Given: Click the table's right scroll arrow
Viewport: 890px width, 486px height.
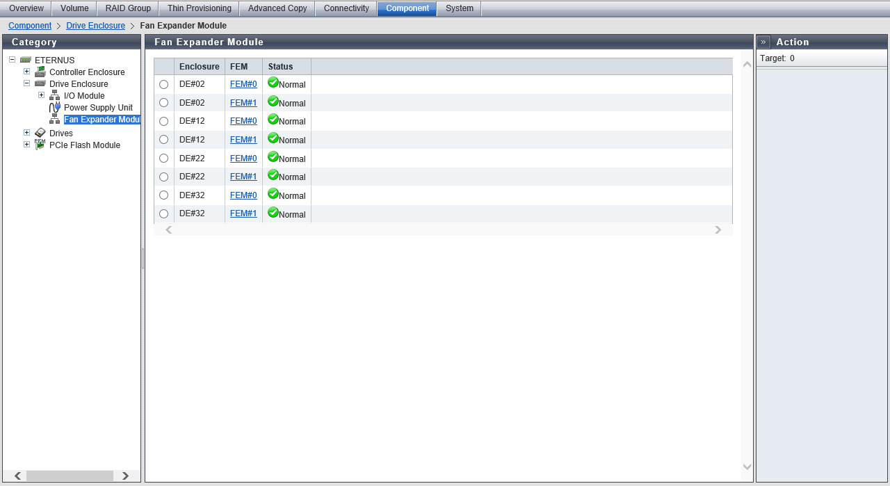Looking at the screenshot, I should 718,230.
